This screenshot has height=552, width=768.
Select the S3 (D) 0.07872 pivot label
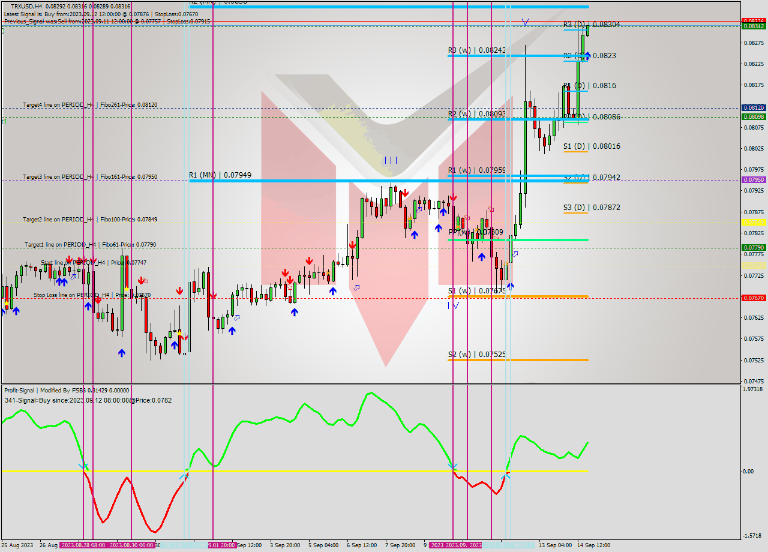click(592, 208)
